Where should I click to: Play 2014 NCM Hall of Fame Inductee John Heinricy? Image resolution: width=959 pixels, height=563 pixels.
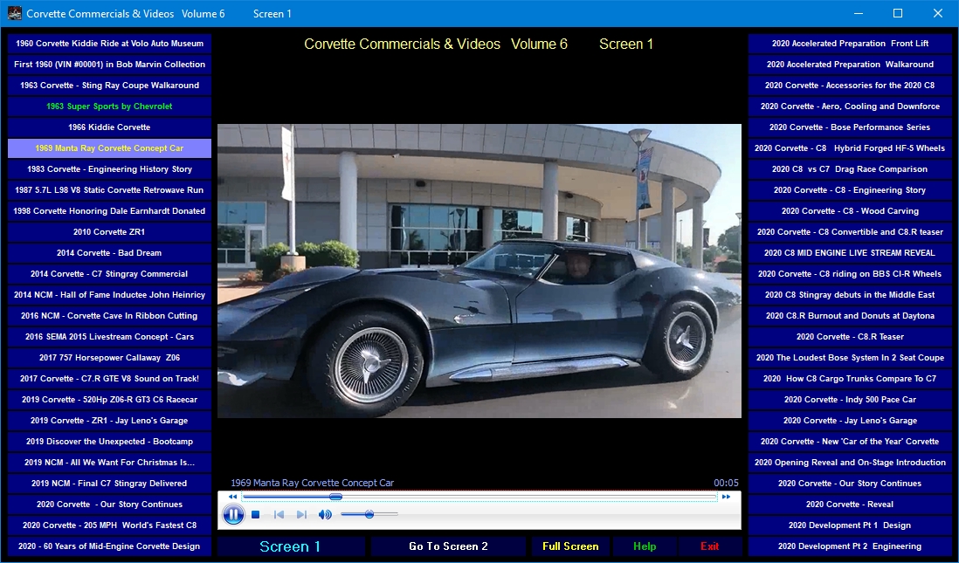pyautogui.click(x=109, y=295)
